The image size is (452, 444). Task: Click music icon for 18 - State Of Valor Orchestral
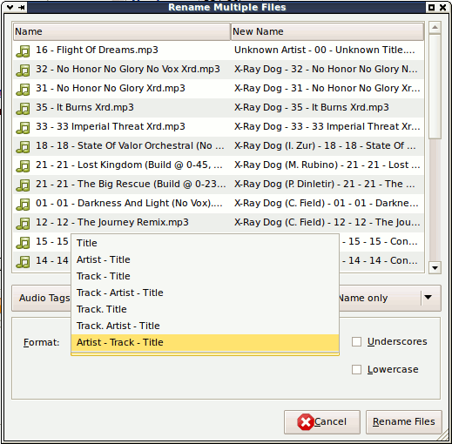pos(23,147)
